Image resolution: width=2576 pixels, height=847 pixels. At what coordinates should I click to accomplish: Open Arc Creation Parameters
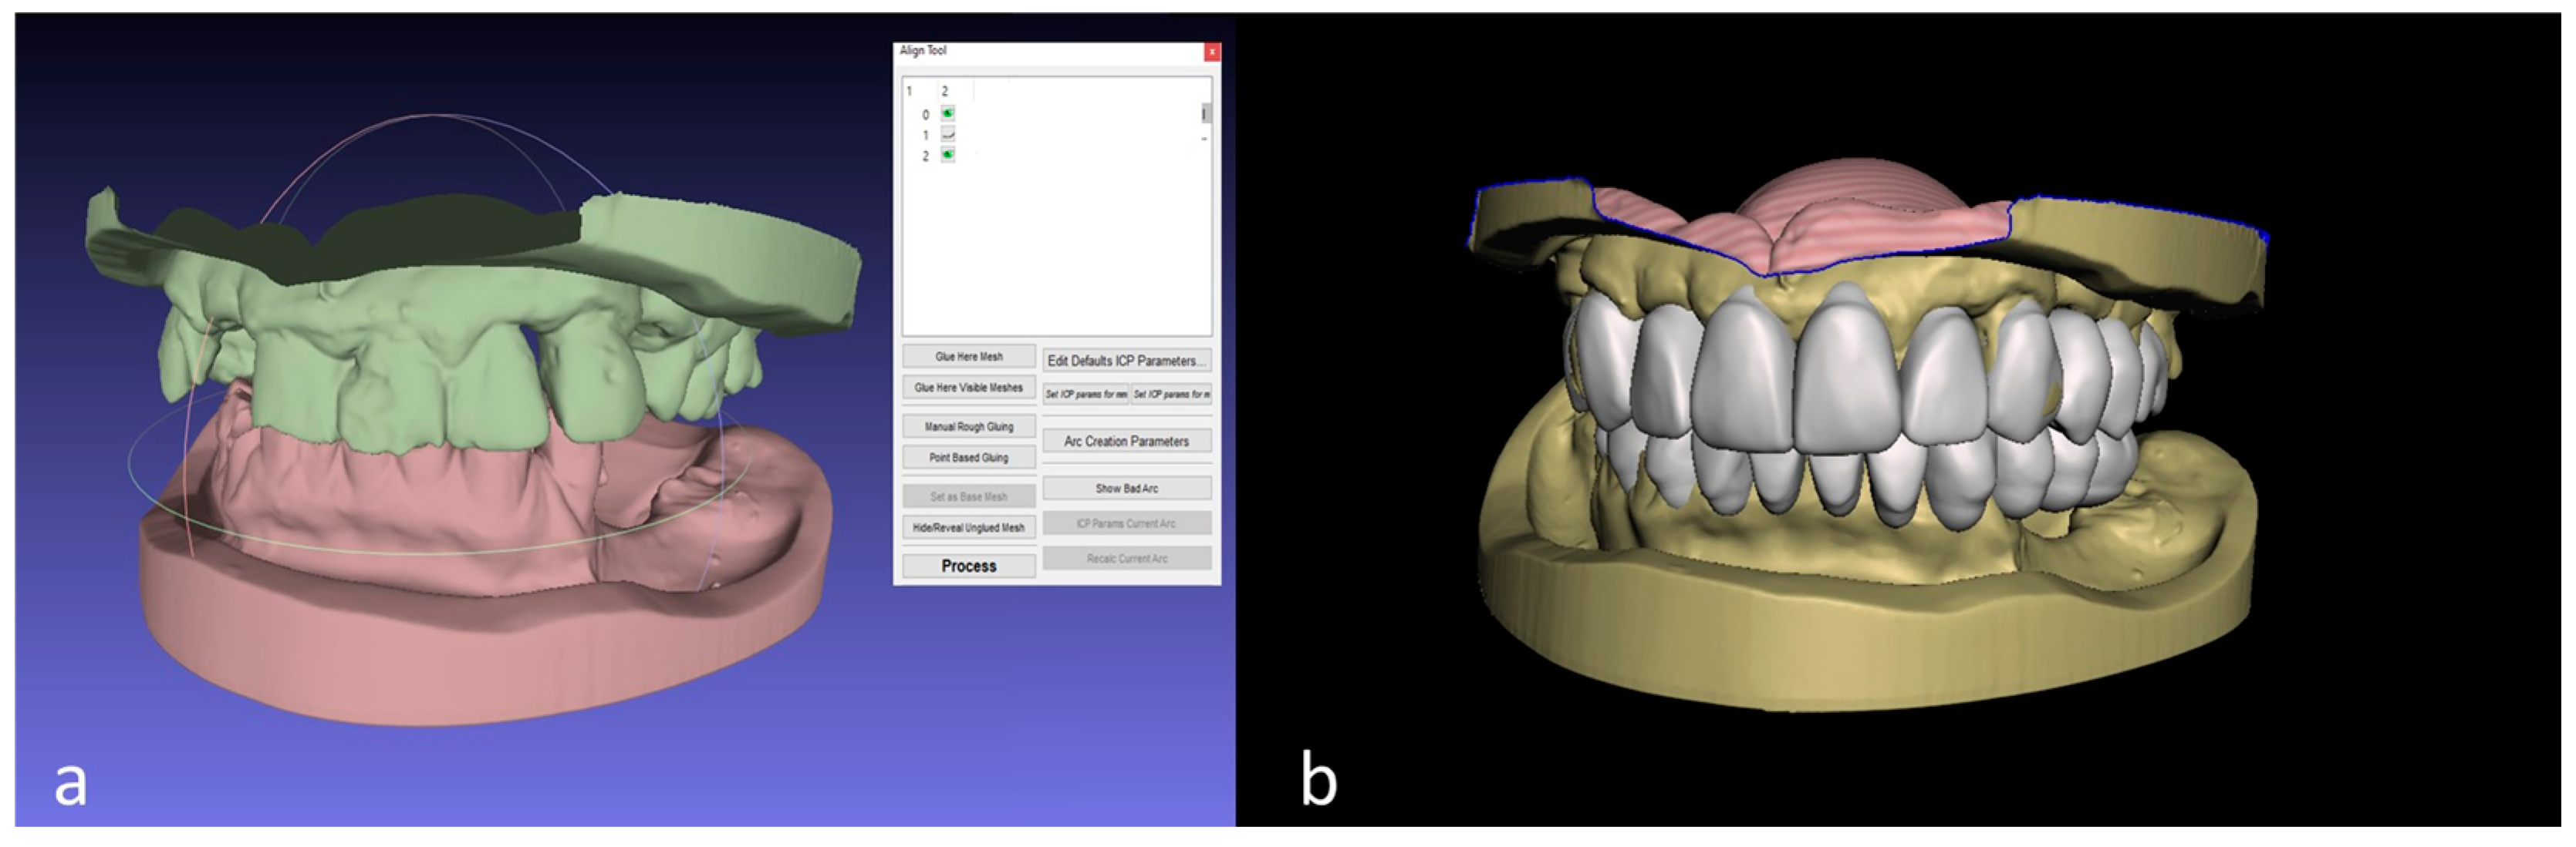pyautogui.click(x=1126, y=442)
